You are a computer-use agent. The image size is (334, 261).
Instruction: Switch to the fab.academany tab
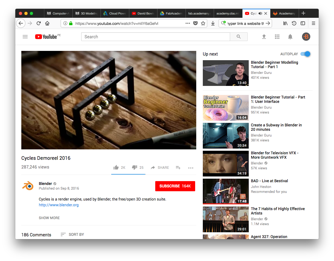(x=200, y=13)
